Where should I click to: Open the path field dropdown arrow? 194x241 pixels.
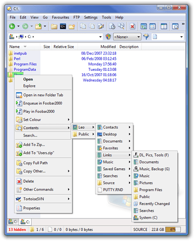point(101,37)
